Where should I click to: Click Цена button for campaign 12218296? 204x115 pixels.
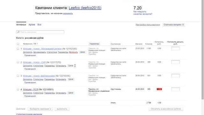[71, 79]
